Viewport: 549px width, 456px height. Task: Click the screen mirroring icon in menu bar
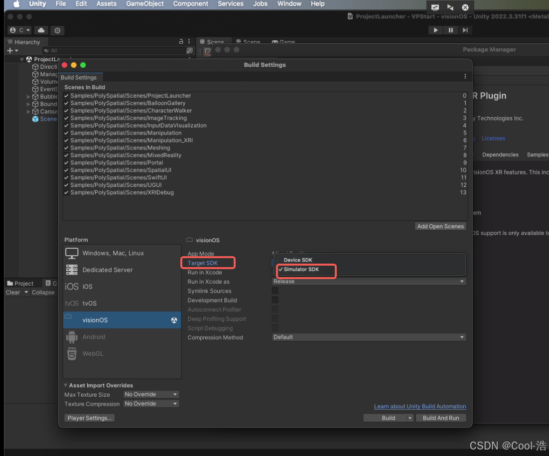click(x=435, y=7)
